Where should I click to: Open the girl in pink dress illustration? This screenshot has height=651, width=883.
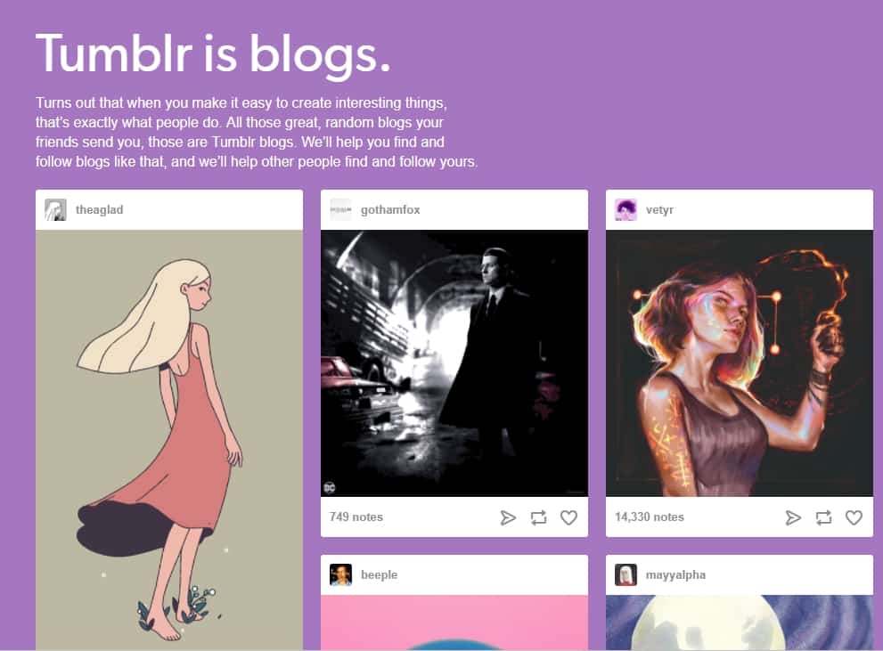[x=169, y=440]
